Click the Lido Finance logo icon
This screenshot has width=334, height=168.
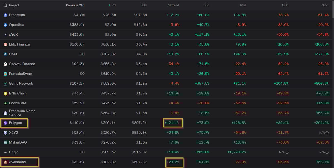click(x=5, y=44)
